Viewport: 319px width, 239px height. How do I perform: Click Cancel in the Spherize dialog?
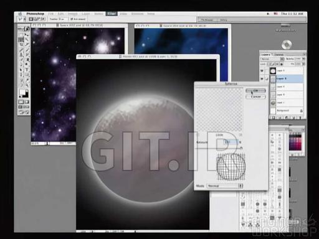255,97
